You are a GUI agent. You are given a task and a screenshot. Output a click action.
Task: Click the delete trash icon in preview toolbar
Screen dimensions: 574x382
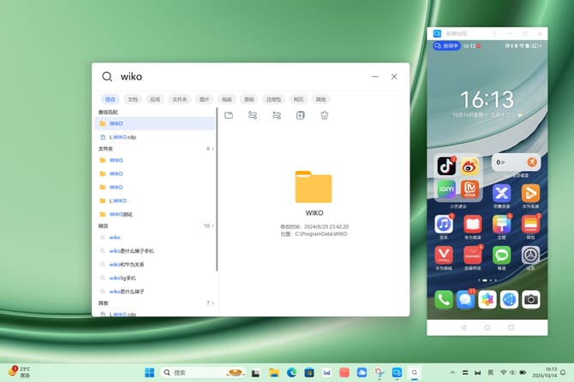click(x=325, y=115)
